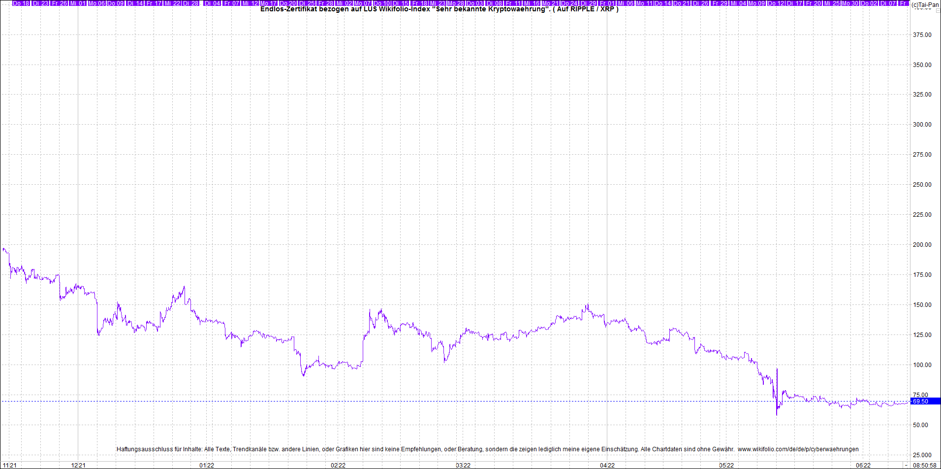Screen dimensions: 941x469
Task: Select the Mo 06 date marker
Action: pos(97,3)
